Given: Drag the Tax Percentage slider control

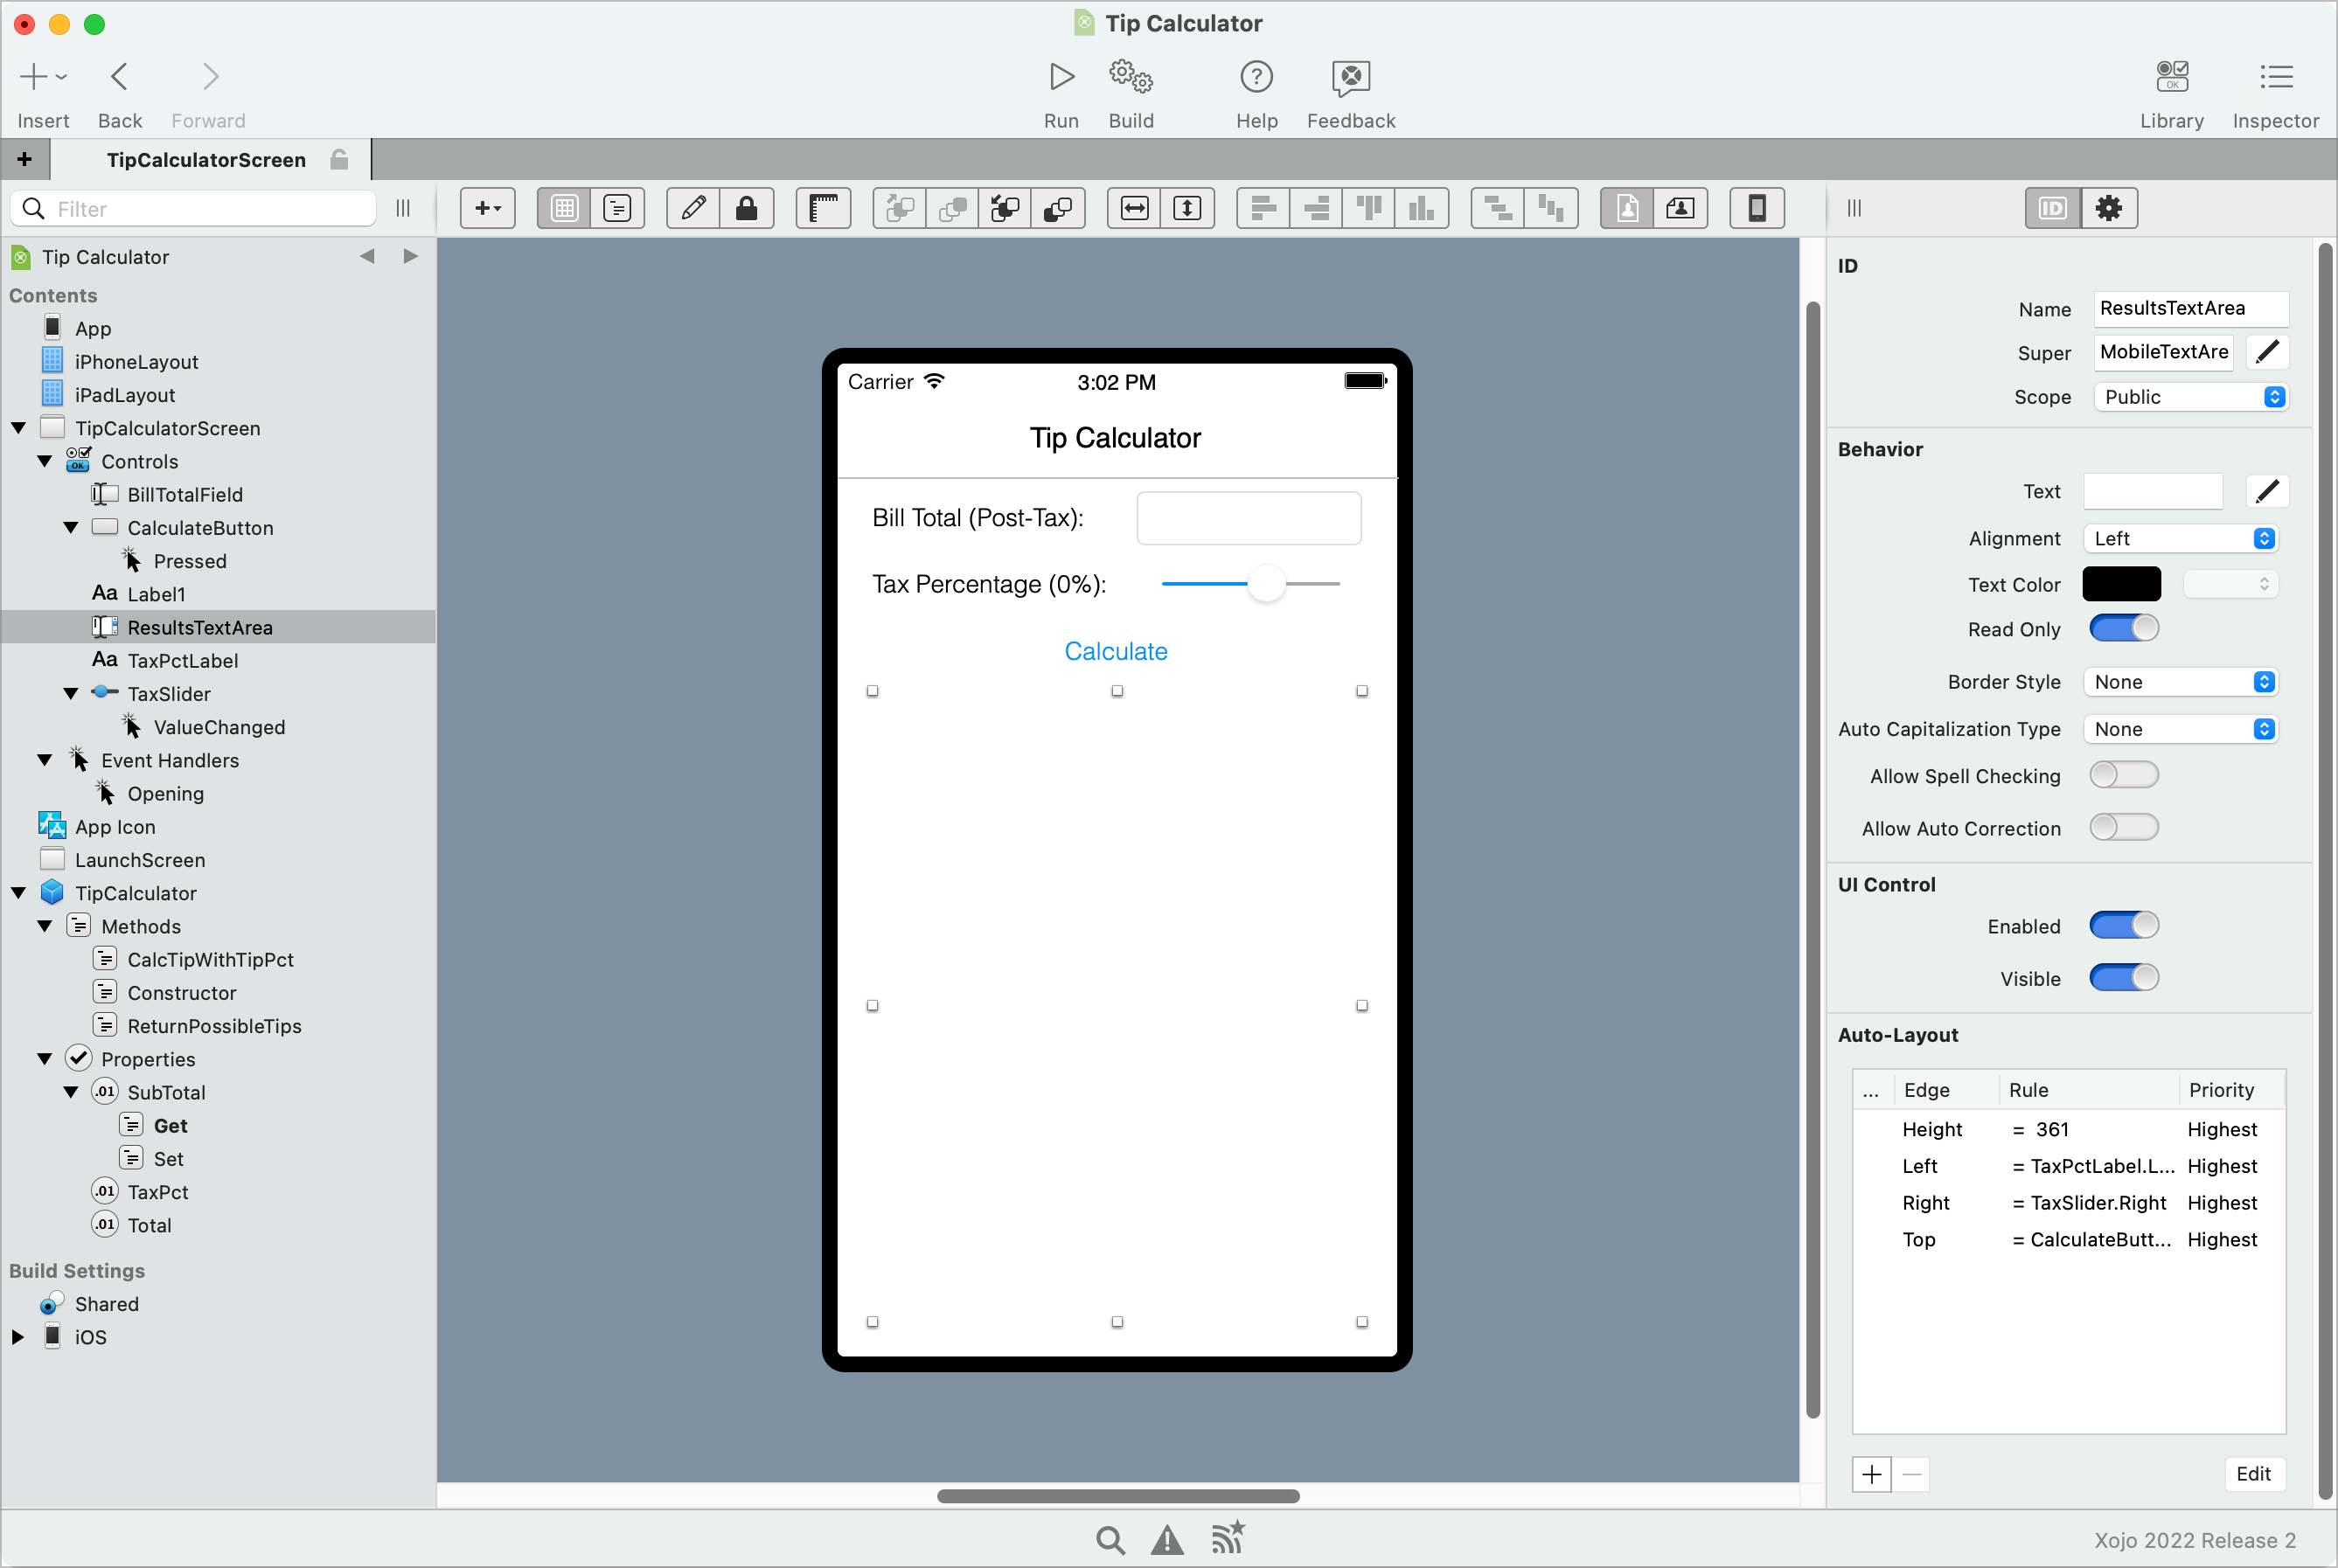Looking at the screenshot, I should pos(1263,583).
